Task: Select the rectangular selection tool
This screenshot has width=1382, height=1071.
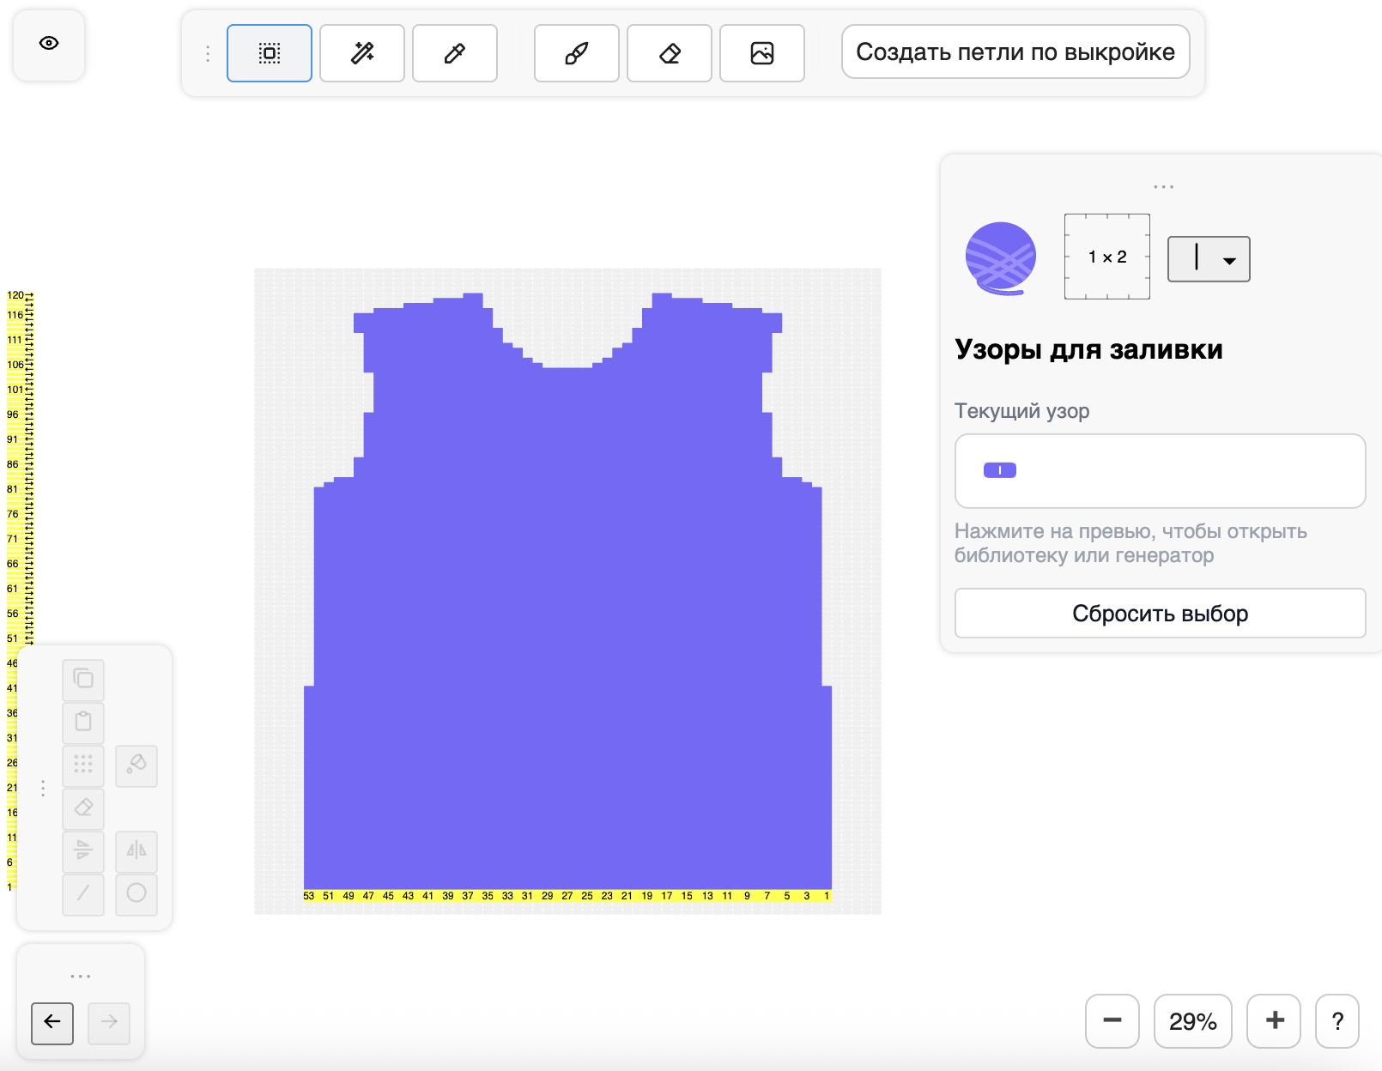Action: point(269,53)
